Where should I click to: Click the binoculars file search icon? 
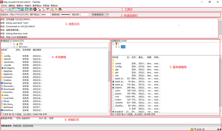tap(60, 9)
